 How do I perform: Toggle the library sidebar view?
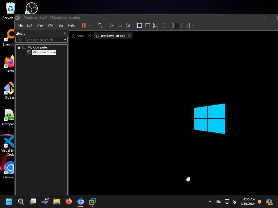140,25
